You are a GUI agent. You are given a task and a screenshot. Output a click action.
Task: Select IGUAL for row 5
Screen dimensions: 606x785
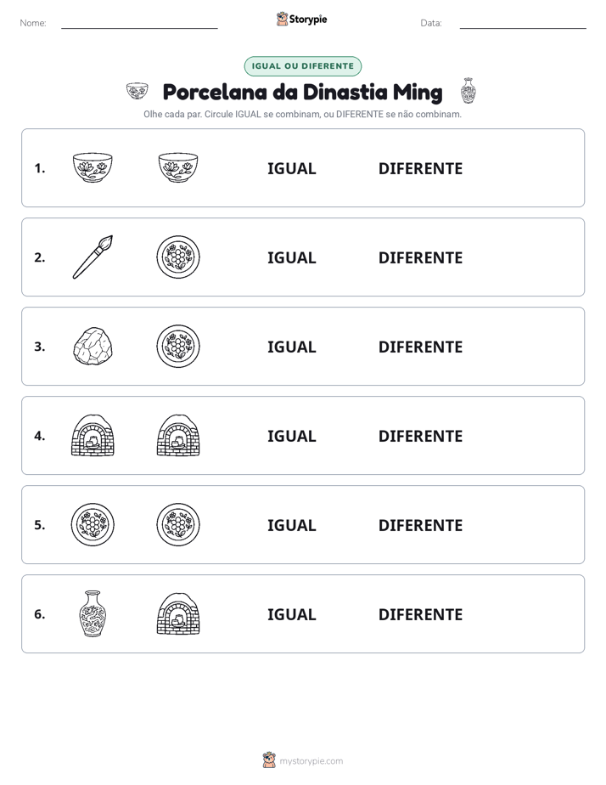[291, 525]
